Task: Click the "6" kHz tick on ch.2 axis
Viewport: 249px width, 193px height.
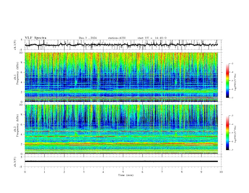Action: point(22,125)
